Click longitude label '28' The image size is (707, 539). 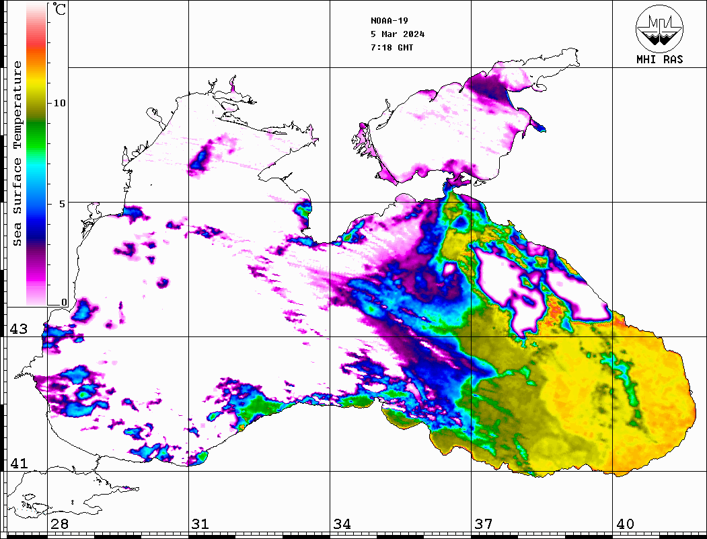[59, 524]
